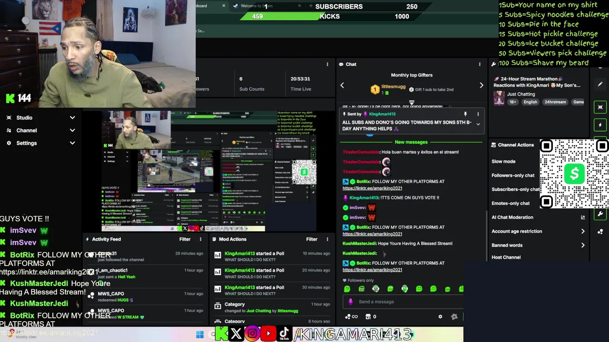Click MWS_CAPO redeemed HUGS activity entry

[145, 296]
